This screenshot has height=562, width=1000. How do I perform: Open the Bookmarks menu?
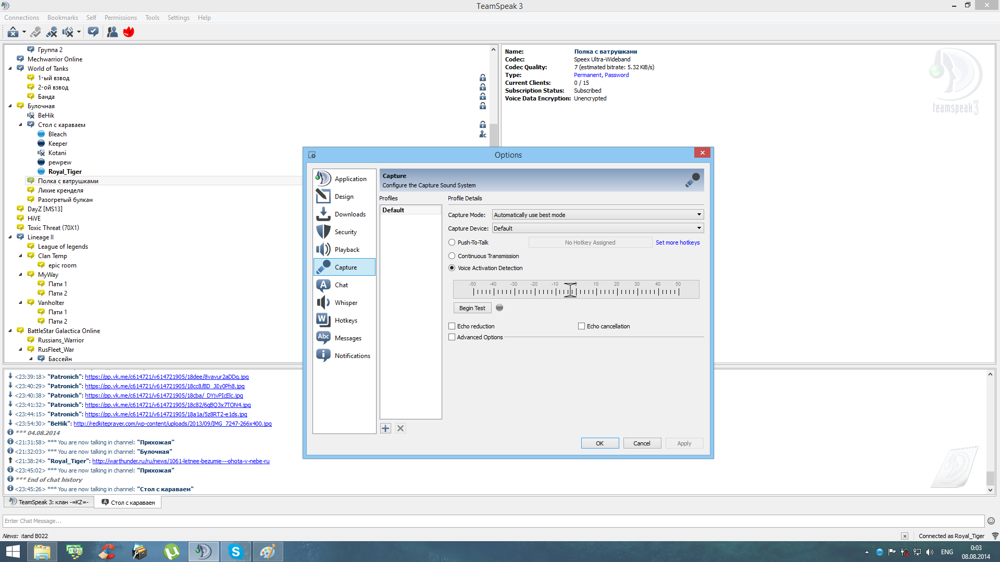(x=63, y=18)
